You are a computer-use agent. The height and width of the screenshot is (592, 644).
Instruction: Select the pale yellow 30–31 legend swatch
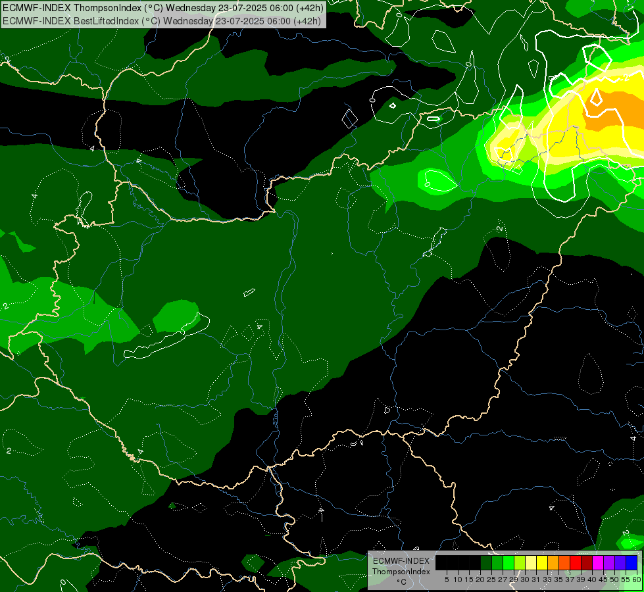pos(531,562)
